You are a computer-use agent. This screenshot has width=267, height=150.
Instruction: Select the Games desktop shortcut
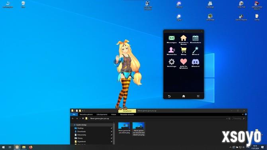[257, 18]
